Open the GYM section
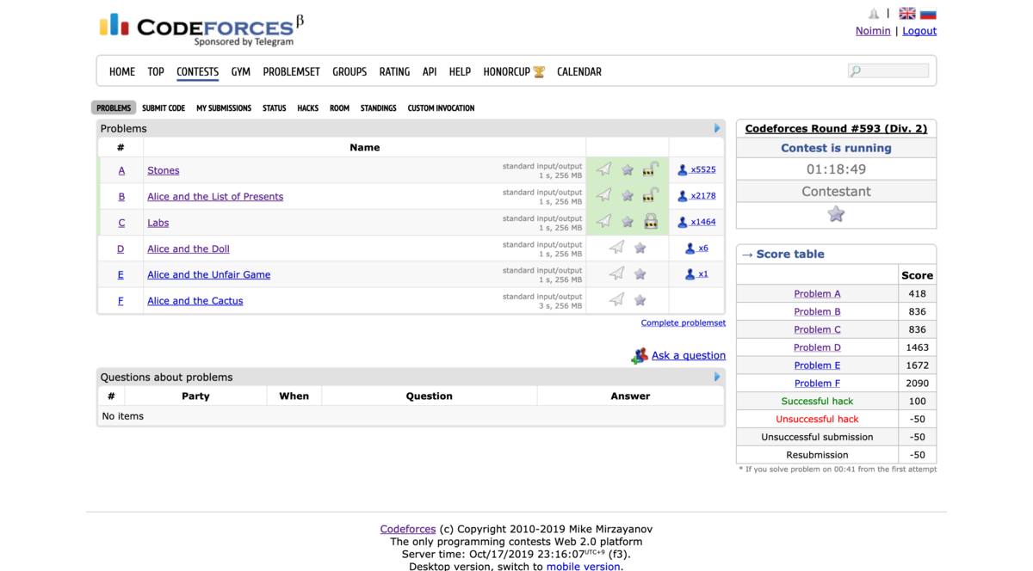Image resolution: width=1033 pixels, height=571 pixels. (241, 72)
